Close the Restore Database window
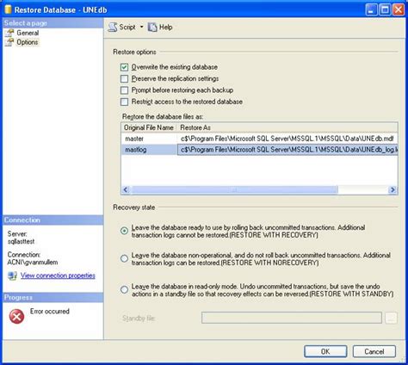The width and height of the screenshot is (408, 365). coord(399,9)
